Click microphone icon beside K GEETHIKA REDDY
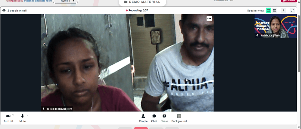 click(x=44, y=109)
